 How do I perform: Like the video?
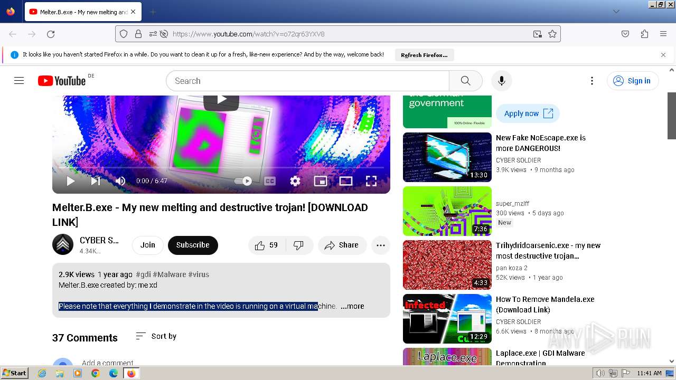(267, 245)
